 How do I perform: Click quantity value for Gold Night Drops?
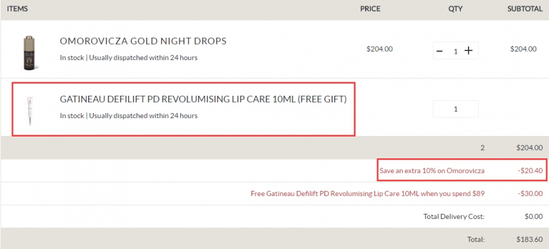coord(456,52)
